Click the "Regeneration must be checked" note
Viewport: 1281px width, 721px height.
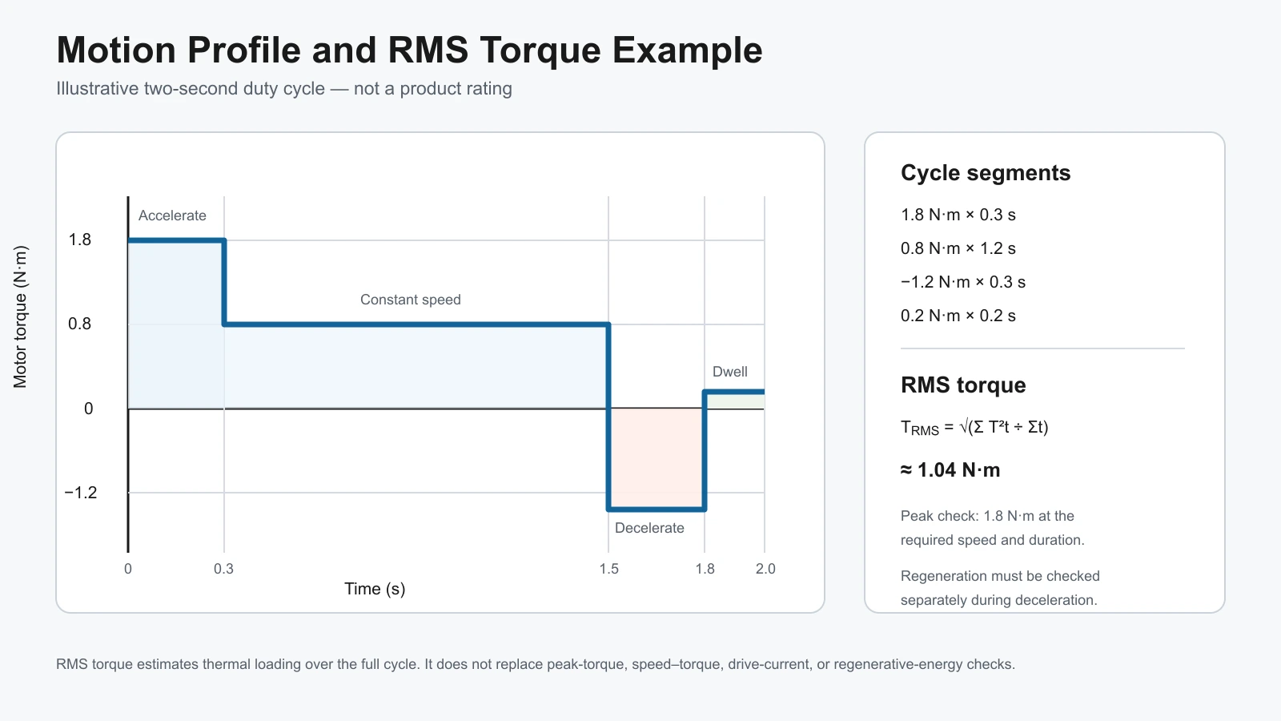coord(1000,588)
